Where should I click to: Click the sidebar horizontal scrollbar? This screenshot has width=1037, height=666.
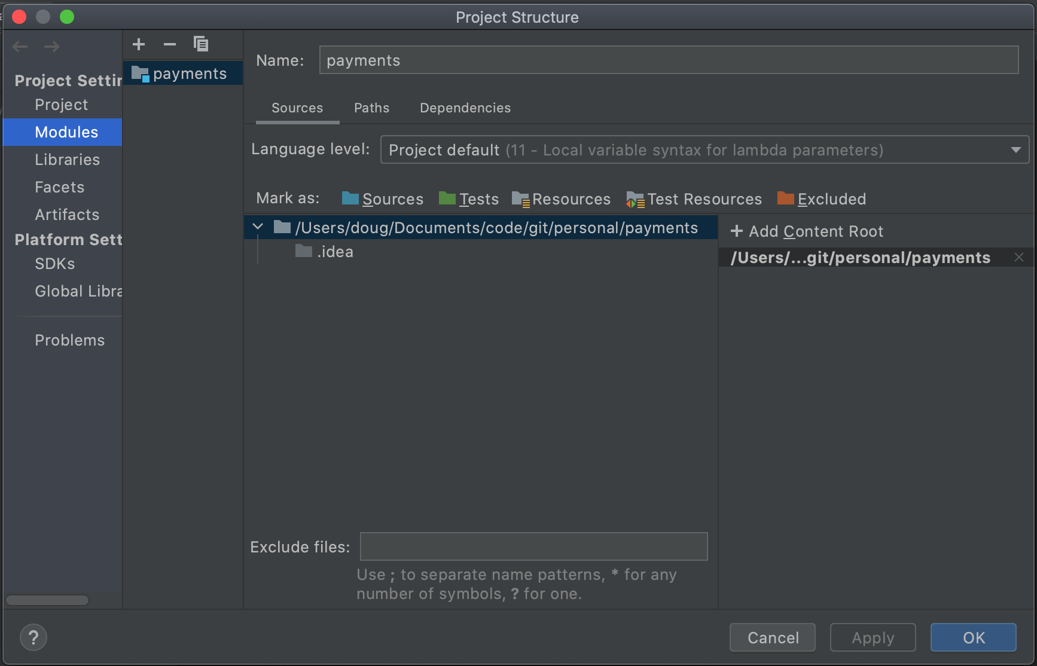pos(47,600)
